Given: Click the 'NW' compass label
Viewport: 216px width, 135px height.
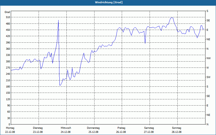Looking at the screenshot, I should pyautogui.click(x=208, y=58).
